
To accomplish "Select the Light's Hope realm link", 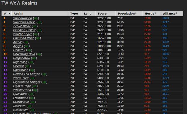I will pyautogui.click(x=22, y=86).
